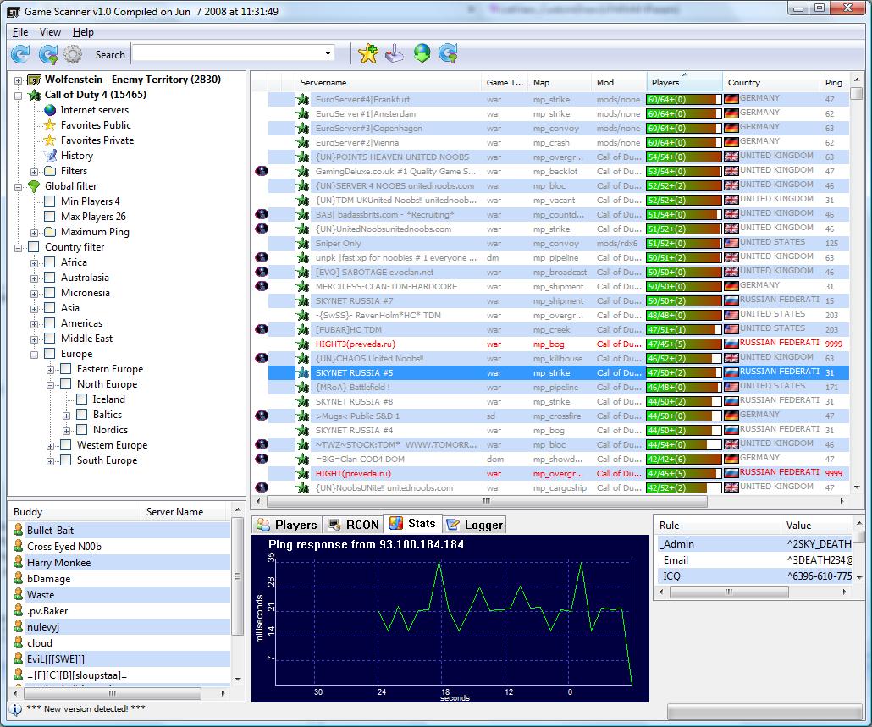Image resolution: width=872 pixels, height=727 pixels.
Task: Click the Game Scanner title bar app icon
Action: [14, 12]
